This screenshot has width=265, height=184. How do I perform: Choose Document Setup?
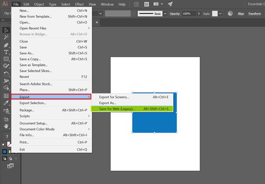coord(52,123)
